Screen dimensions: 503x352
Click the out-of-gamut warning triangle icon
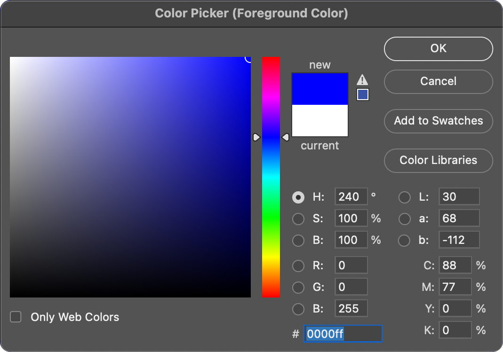pyautogui.click(x=362, y=79)
